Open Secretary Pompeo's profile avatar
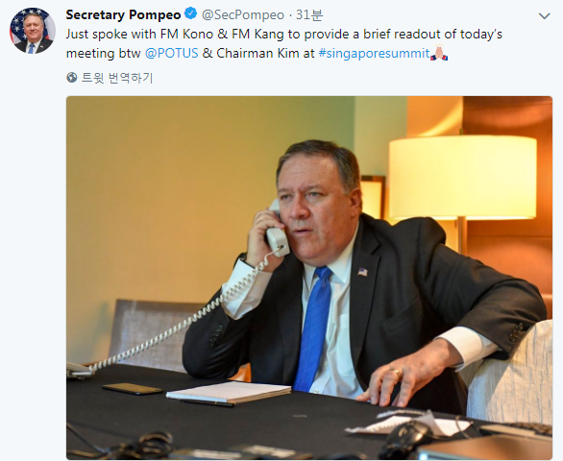Screen dimensions: 563x461 pyautogui.click(x=32, y=31)
